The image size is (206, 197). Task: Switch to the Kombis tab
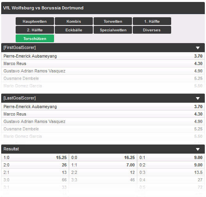tap(74, 21)
